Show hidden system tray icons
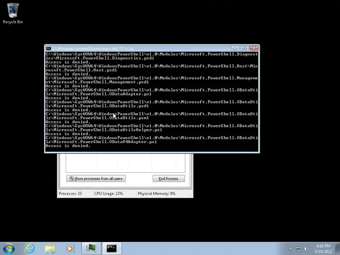The height and width of the screenshot is (255, 340). [x=290, y=249]
